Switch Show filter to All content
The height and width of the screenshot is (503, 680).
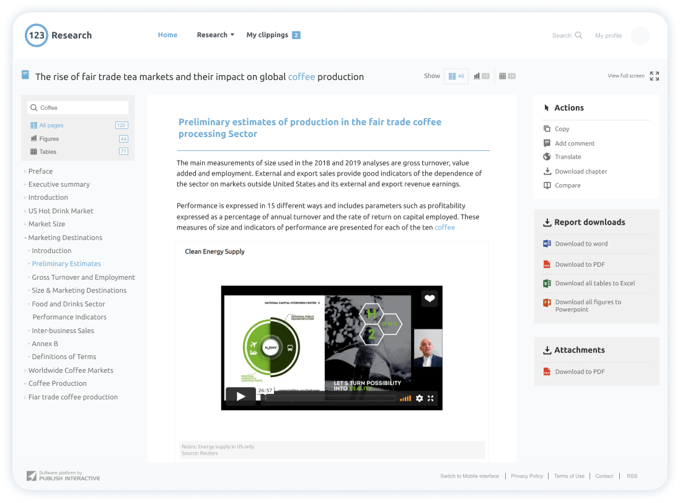(x=456, y=75)
